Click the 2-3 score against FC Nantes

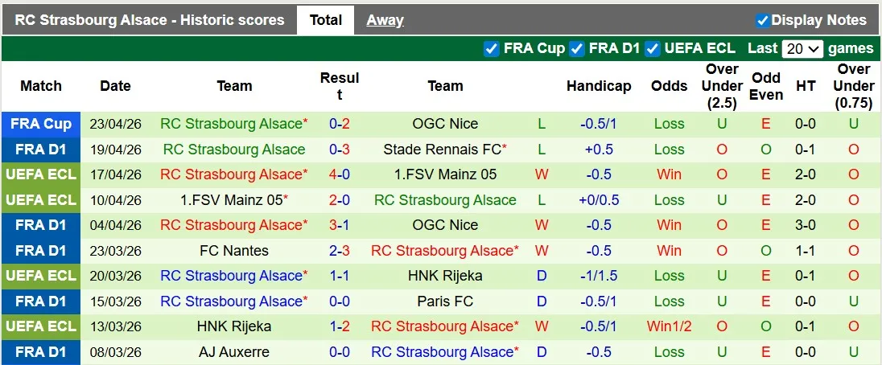[339, 251]
